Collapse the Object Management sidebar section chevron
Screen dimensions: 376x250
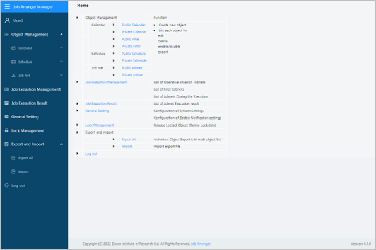(x=61, y=35)
